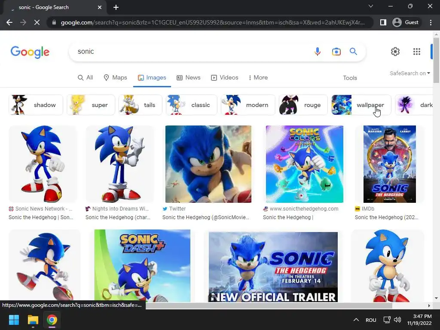Click the Chrome taskbar icon
The height and width of the screenshot is (330, 440).
(x=52, y=320)
